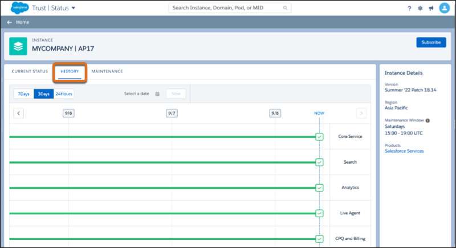Select the 24Hours time range
The width and height of the screenshot is (456, 248).
point(64,94)
